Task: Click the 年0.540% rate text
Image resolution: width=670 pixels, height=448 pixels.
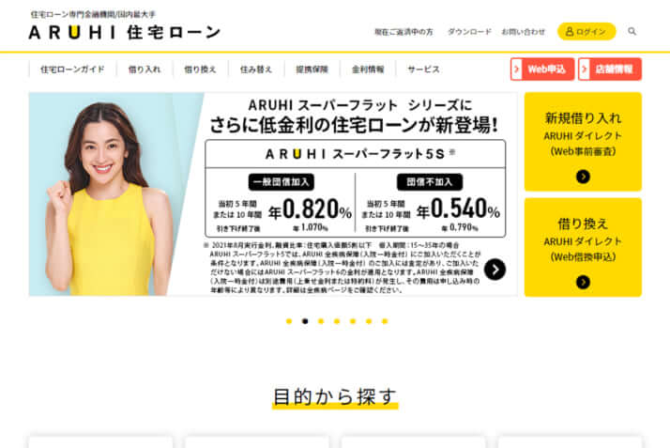Action: pos(458,209)
